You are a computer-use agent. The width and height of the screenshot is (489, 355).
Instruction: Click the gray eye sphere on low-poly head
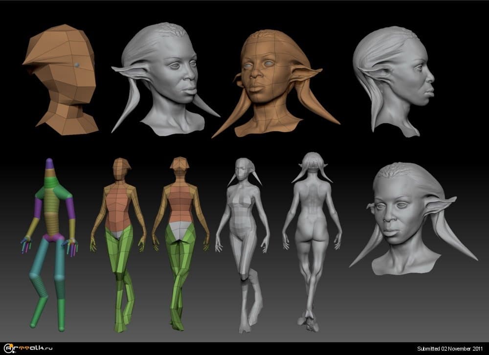[77, 64]
